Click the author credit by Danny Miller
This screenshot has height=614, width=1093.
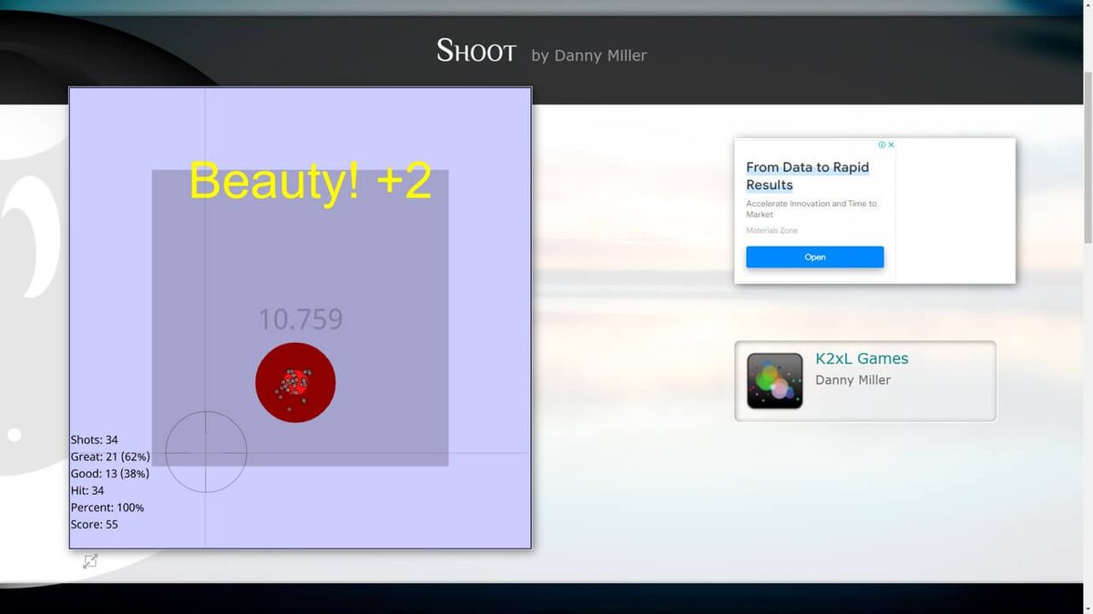(589, 55)
